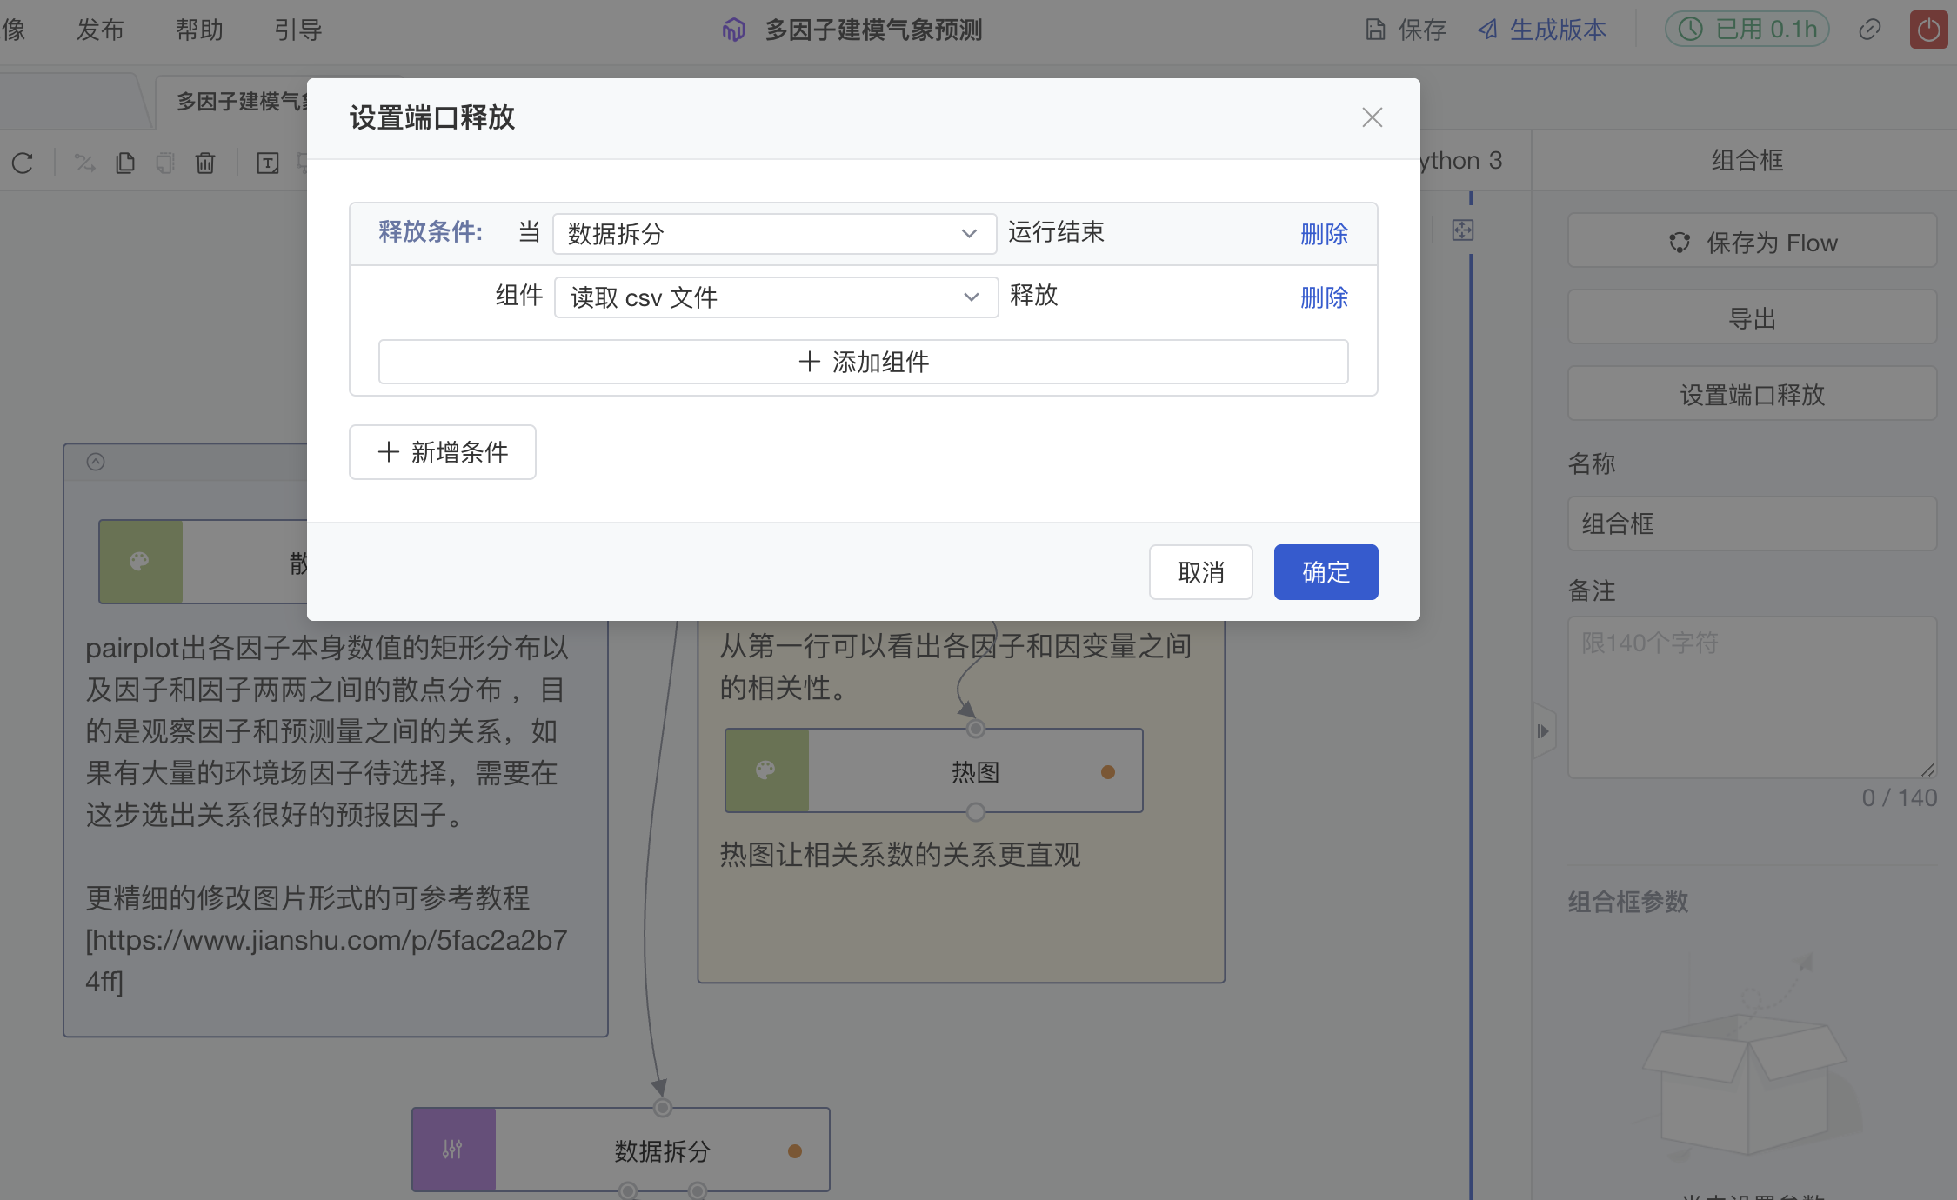Click the green palette icon on 热图 node
Image resolution: width=1957 pixels, height=1200 pixels.
pos(766,770)
